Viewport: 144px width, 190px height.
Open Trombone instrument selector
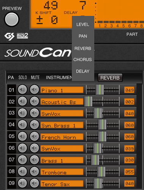(62, 172)
